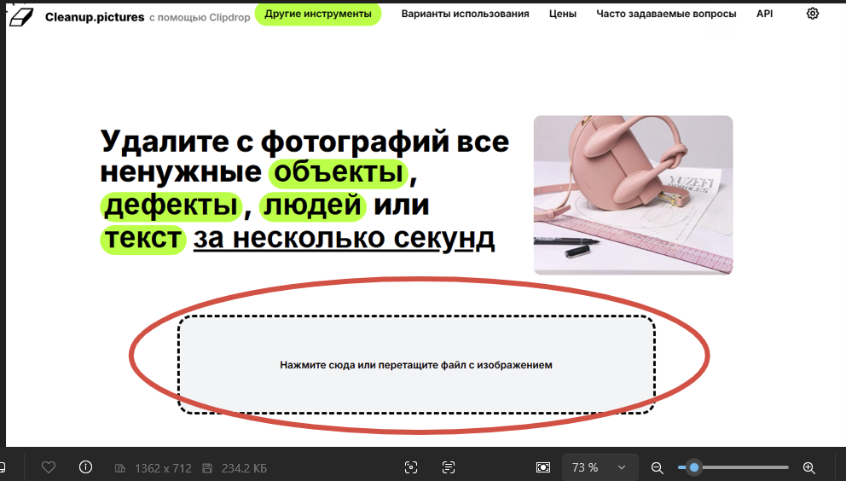The width and height of the screenshot is (846, 481).
Task: Click the highlighted word текст
Action: click(x=143, y=238)
